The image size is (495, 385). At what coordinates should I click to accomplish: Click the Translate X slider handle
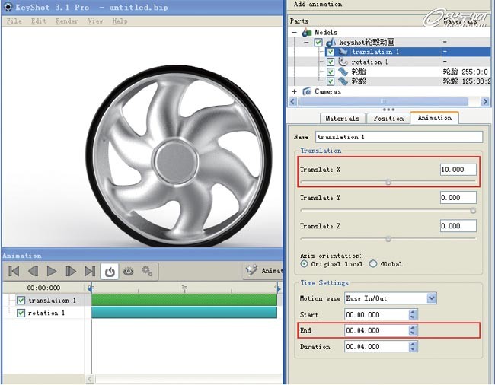(388, 182)
